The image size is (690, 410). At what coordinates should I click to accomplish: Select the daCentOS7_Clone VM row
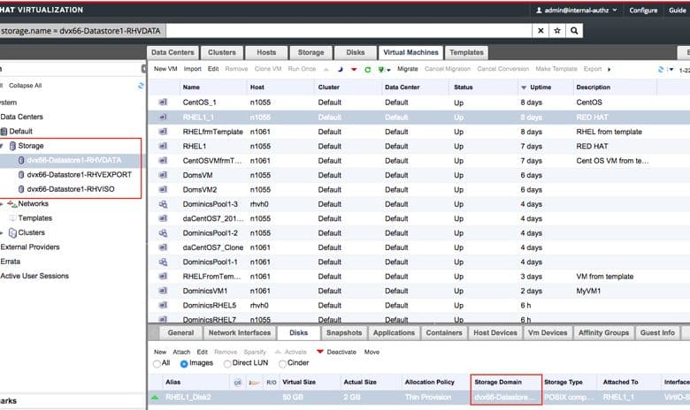click(418, 247)
